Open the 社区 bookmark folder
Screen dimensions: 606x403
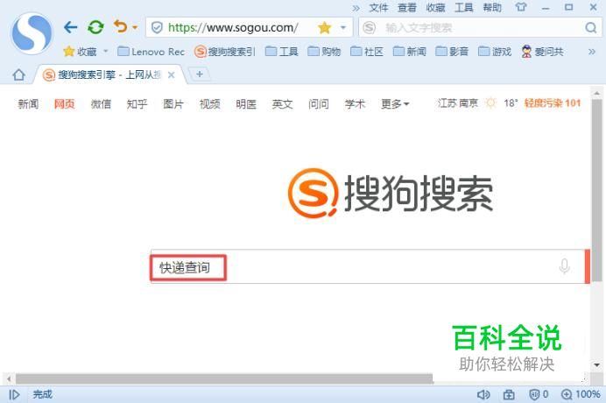367,52
